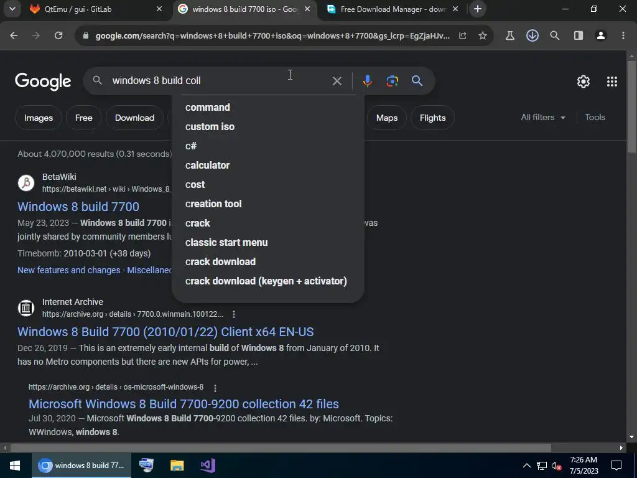The image size is (637, 478).
Task: Click the browser forward arrow
Action: pyautogui.click(x=36, y=35)
